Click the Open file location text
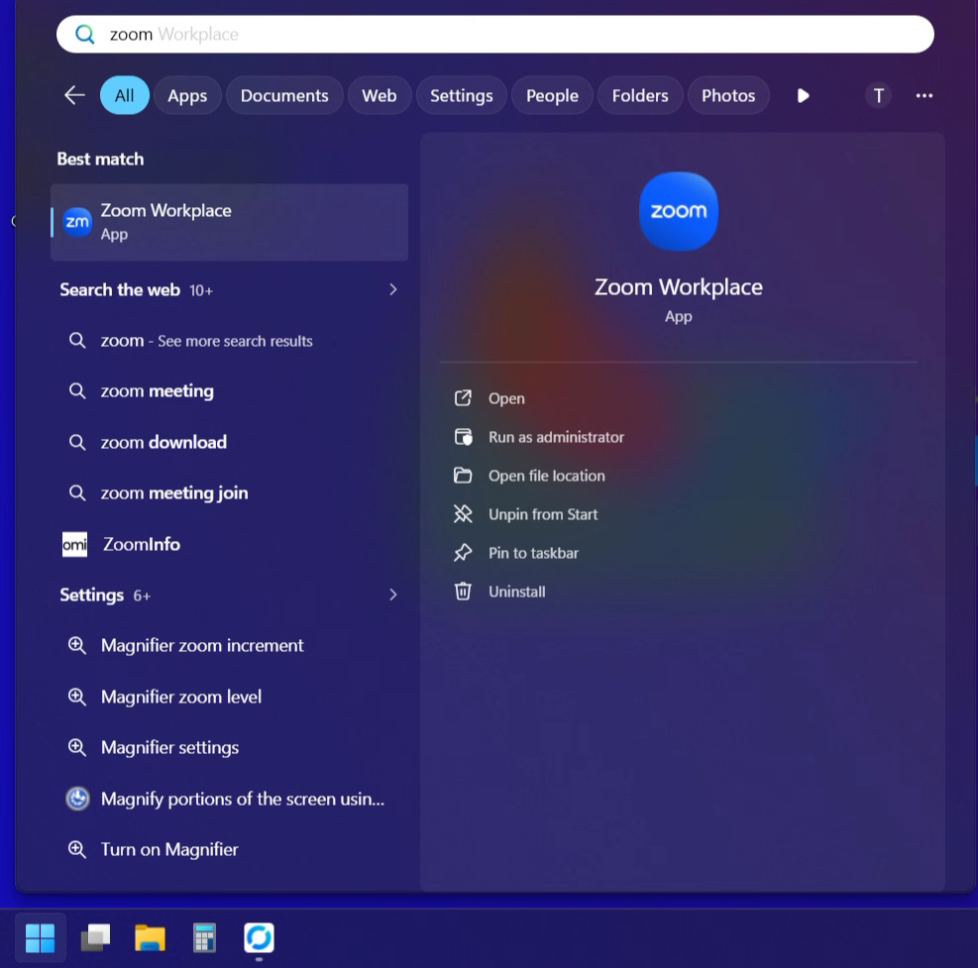 click(x=547, y=476)
